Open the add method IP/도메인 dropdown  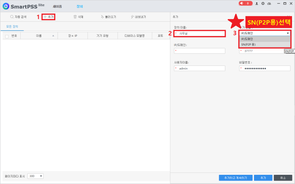(265, 33)
